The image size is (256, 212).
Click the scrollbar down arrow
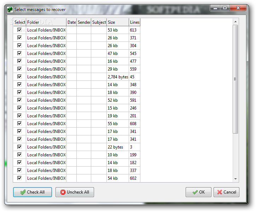235,179
